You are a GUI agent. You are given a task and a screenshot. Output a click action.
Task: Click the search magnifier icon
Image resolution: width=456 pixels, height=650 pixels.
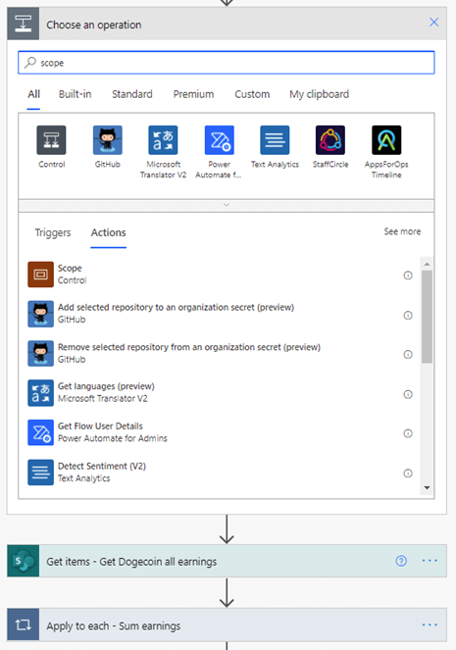pyautogui.click(x=29, y=63)
